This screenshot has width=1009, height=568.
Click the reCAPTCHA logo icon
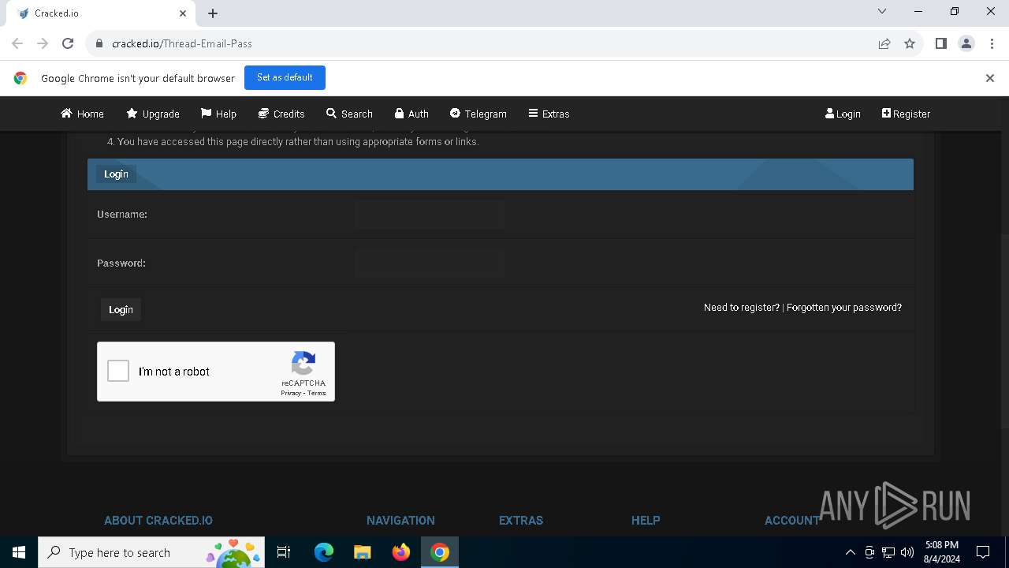coord(303,364)
